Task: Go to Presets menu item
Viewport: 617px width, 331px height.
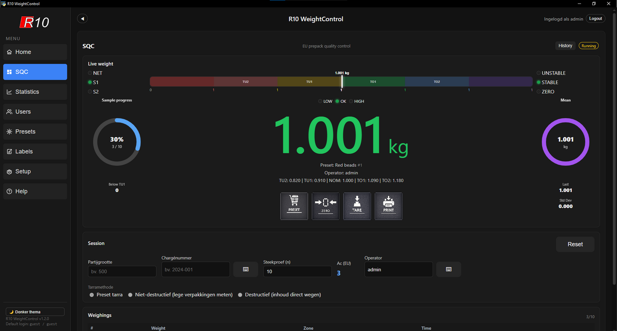Action: 35,131
